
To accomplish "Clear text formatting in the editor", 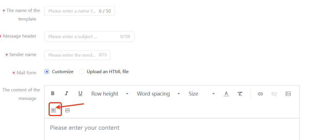I will (x=240, y=94).
